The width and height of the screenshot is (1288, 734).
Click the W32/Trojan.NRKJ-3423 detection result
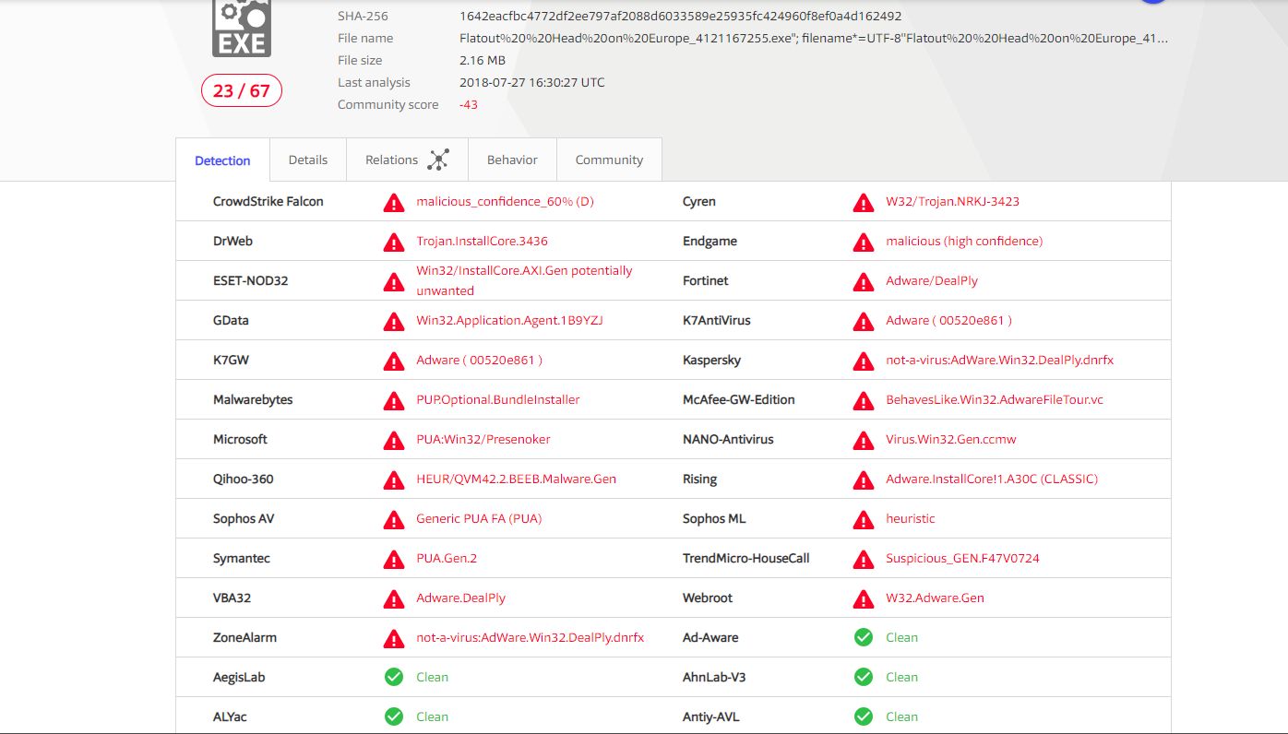click(x=952, y=201)
